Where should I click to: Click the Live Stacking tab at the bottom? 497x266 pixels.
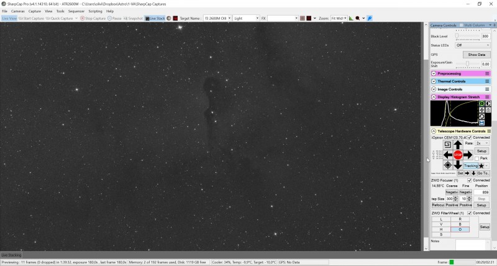(11, 255)
